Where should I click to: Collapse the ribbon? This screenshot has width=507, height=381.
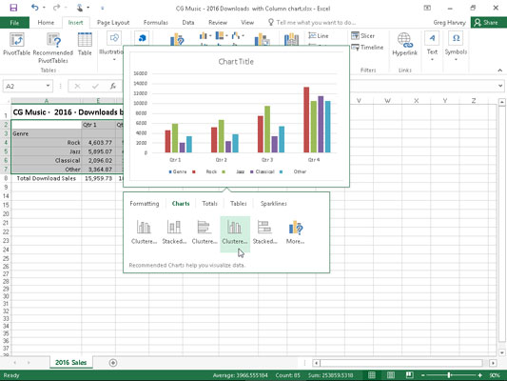[500, 70]
